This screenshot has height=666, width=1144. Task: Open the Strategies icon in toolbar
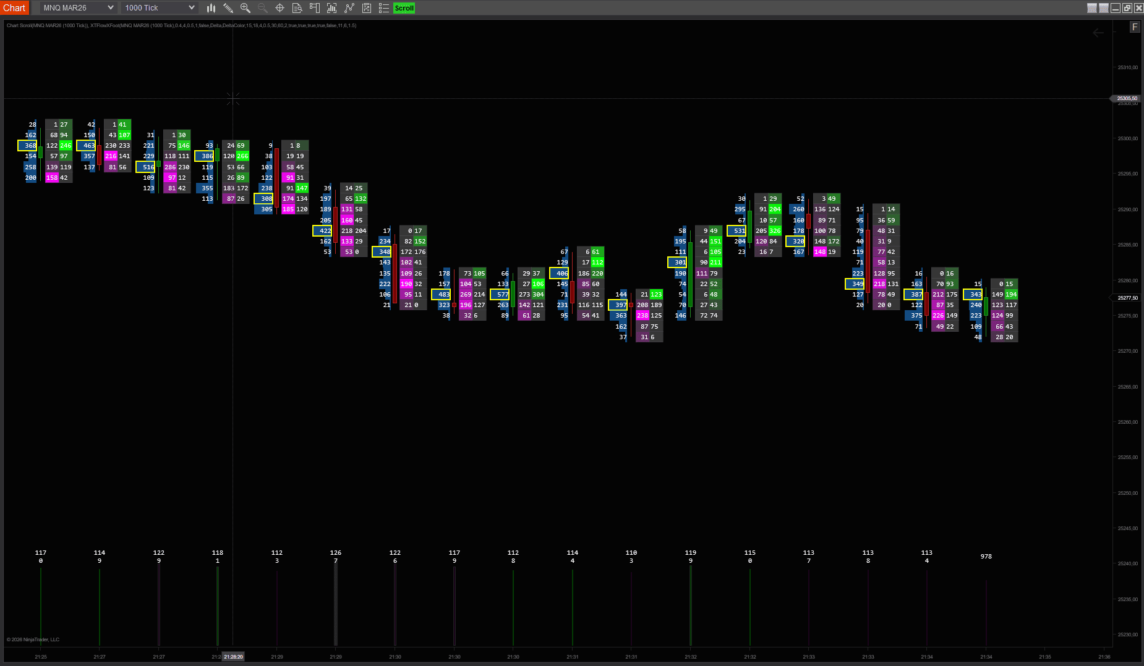[x=366, y=8]
